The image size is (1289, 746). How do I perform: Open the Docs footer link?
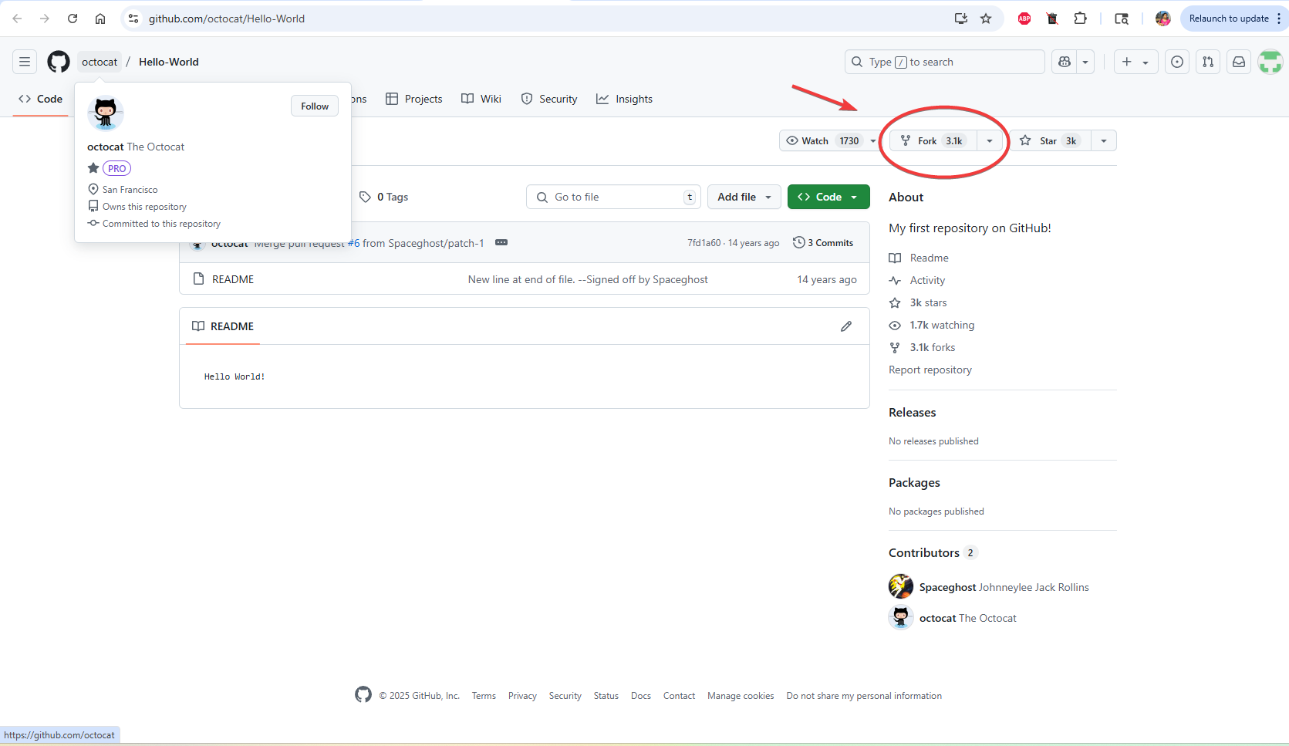(x=641, y=696)
